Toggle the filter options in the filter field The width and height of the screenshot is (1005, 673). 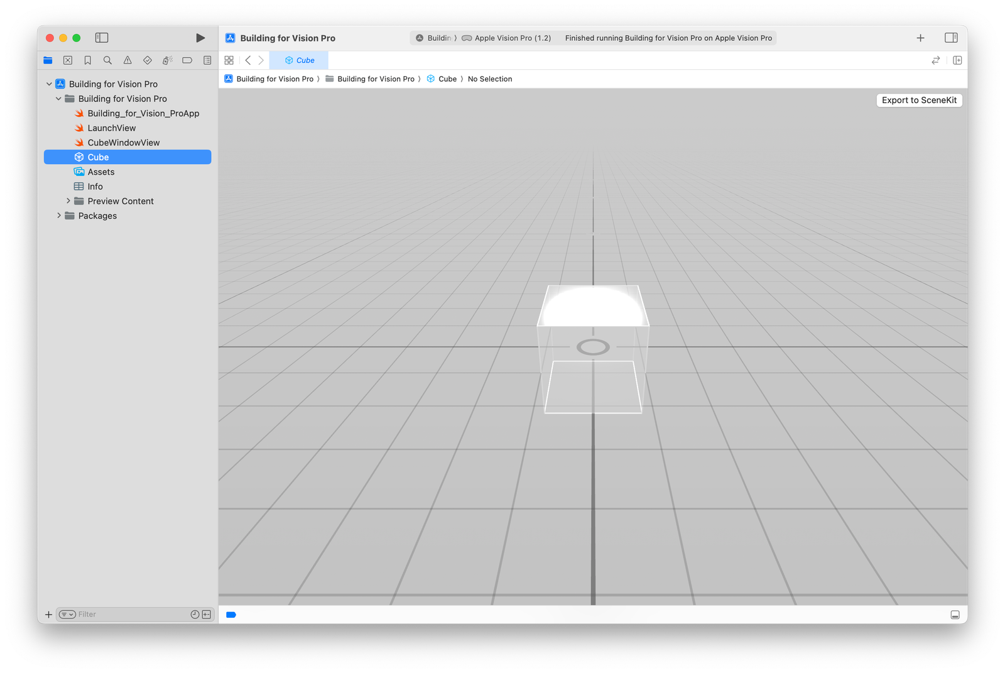click(67, 614)
